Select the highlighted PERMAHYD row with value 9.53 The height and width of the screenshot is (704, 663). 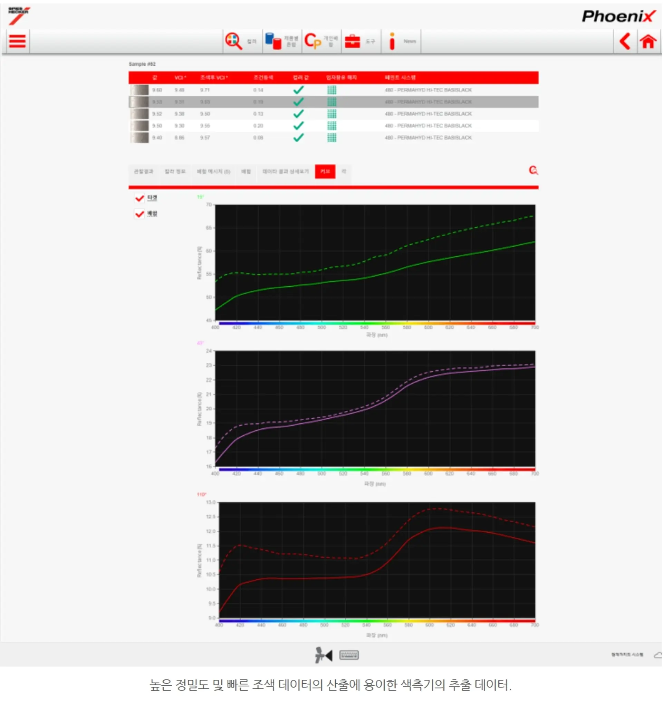pyautogui.click(x=333, y=102)
